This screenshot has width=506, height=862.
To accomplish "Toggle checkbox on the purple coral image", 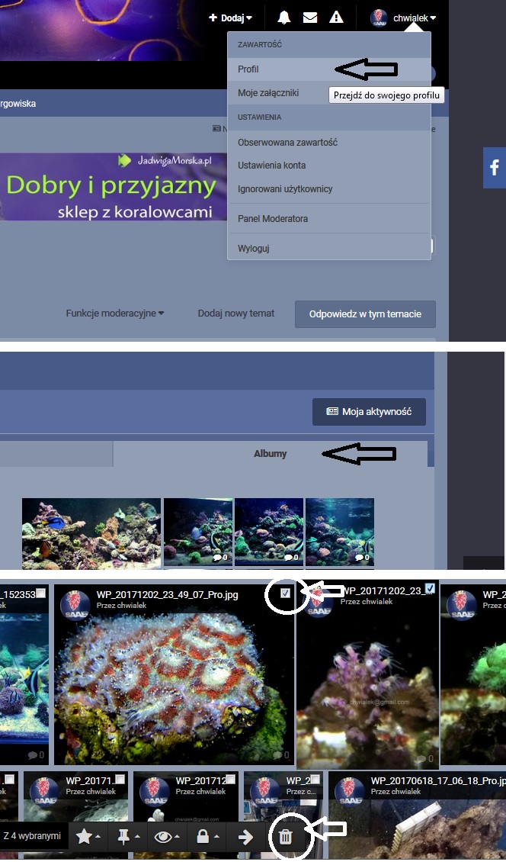I will pos(430,588).
